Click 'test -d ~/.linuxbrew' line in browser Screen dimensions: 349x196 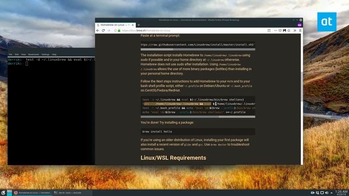click(193, 100)
